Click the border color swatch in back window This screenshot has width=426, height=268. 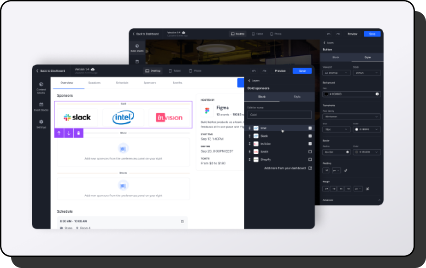(357, 152)
